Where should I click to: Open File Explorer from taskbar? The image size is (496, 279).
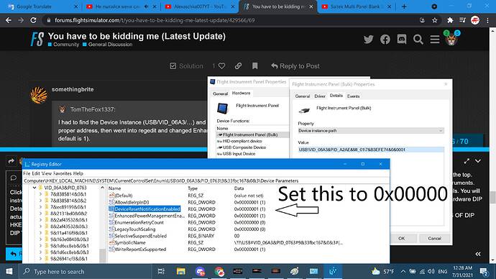click(x=180, y=271)
